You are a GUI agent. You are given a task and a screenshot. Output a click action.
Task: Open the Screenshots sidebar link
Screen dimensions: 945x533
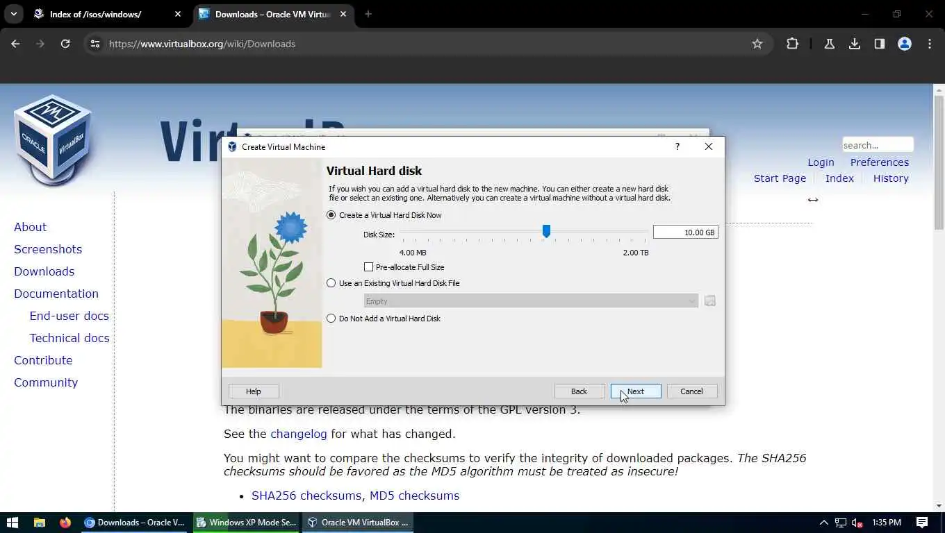(x=48, y=249)
